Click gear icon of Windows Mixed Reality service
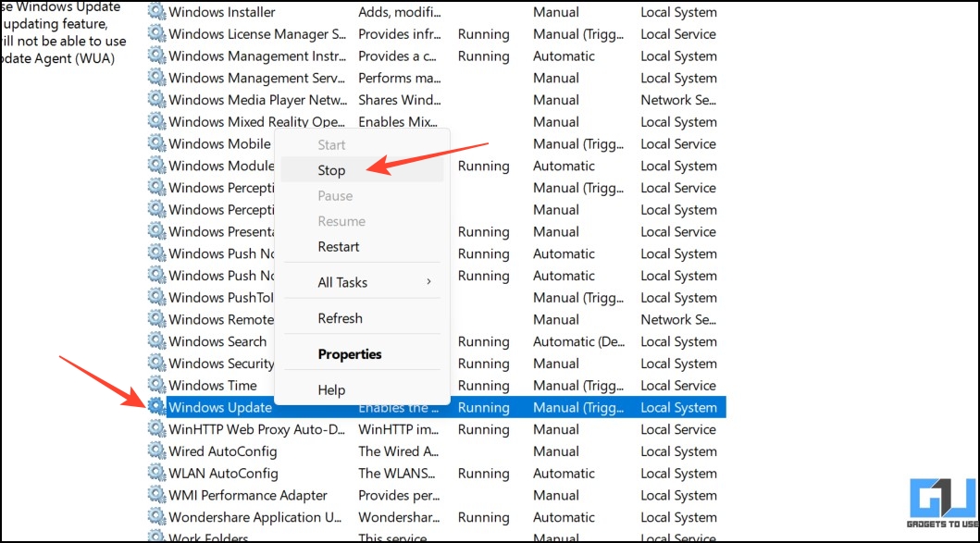This screenshot has width=980, height=543. [x=156, y=120]
